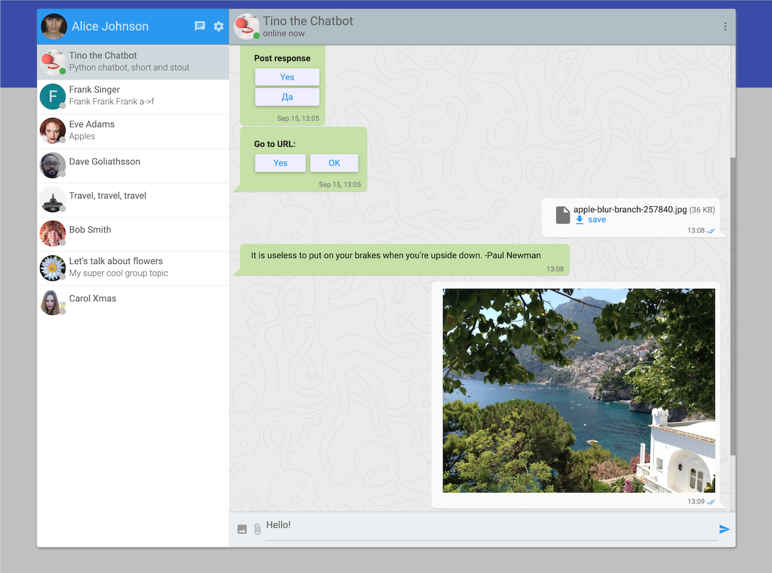Open new chat via message icon
The image size is (772, 573).
200,26
